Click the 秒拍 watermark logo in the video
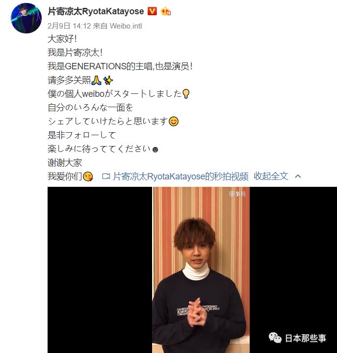Image resolution: width=337 pixels, height=353 pixels. coord(237,194)
